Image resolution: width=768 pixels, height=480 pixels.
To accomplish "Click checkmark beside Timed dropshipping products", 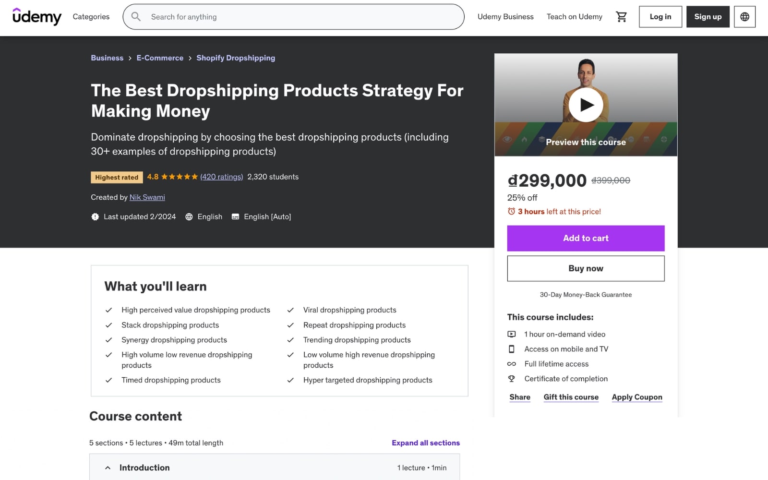I will [x=109, y=380].
